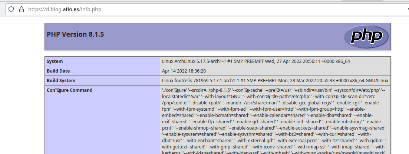Viewport: 409px width, 154px height.
Task: Click the tracking protection shield icon
Action: click(x=11, y=9)
